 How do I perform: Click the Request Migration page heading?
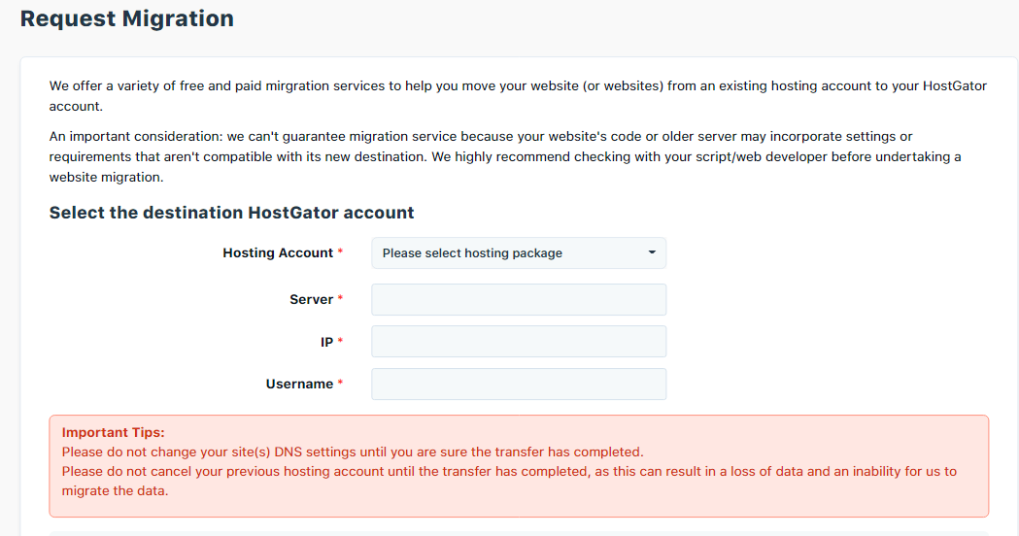click(x=126, y=18)
